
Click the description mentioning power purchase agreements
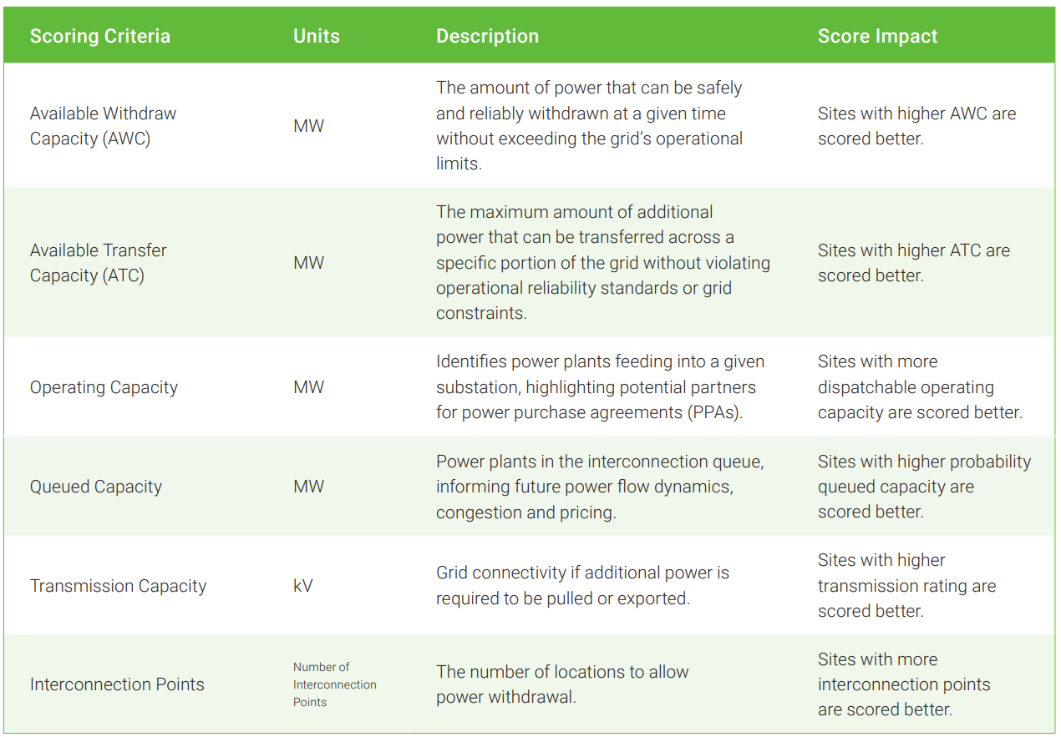coord(600,387)
